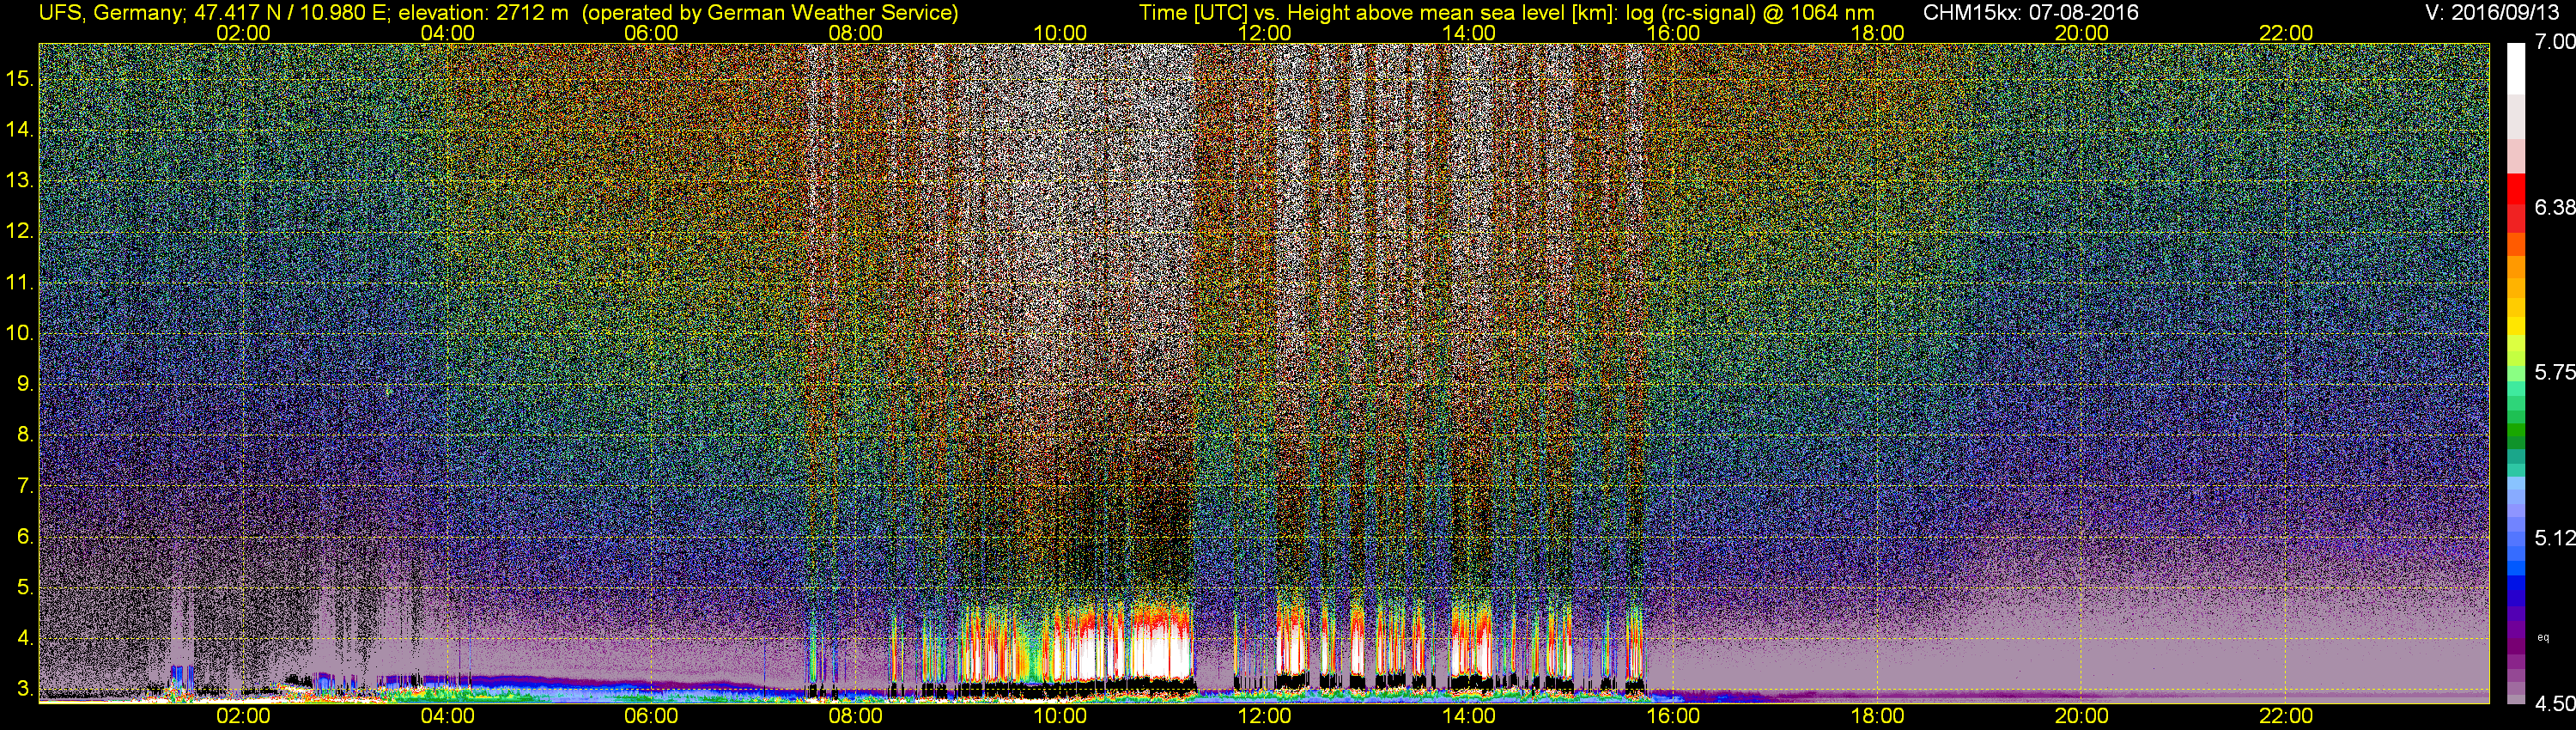The height and width of the screenshot is (730, 2576).
Task: Click the 16:00 label on the top time axis
Action: point(1673,33)
